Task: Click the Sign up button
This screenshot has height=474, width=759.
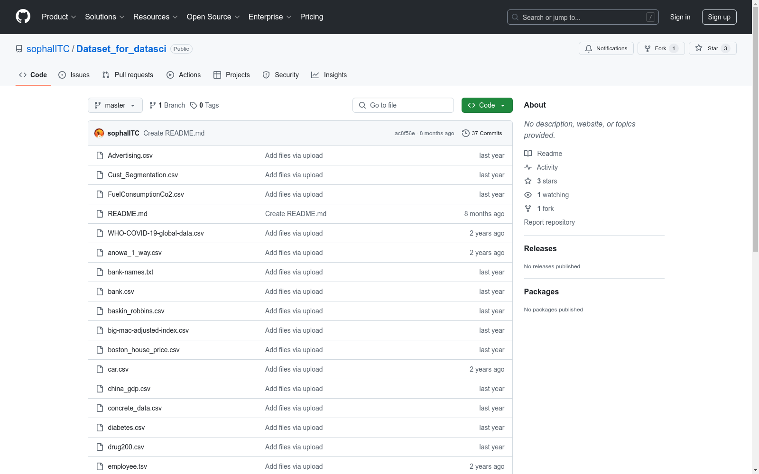Action: click(719, 17)
